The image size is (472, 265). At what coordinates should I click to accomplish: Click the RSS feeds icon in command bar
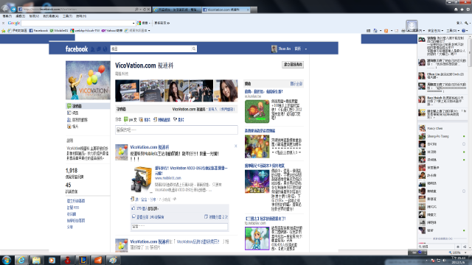point(386,31)
